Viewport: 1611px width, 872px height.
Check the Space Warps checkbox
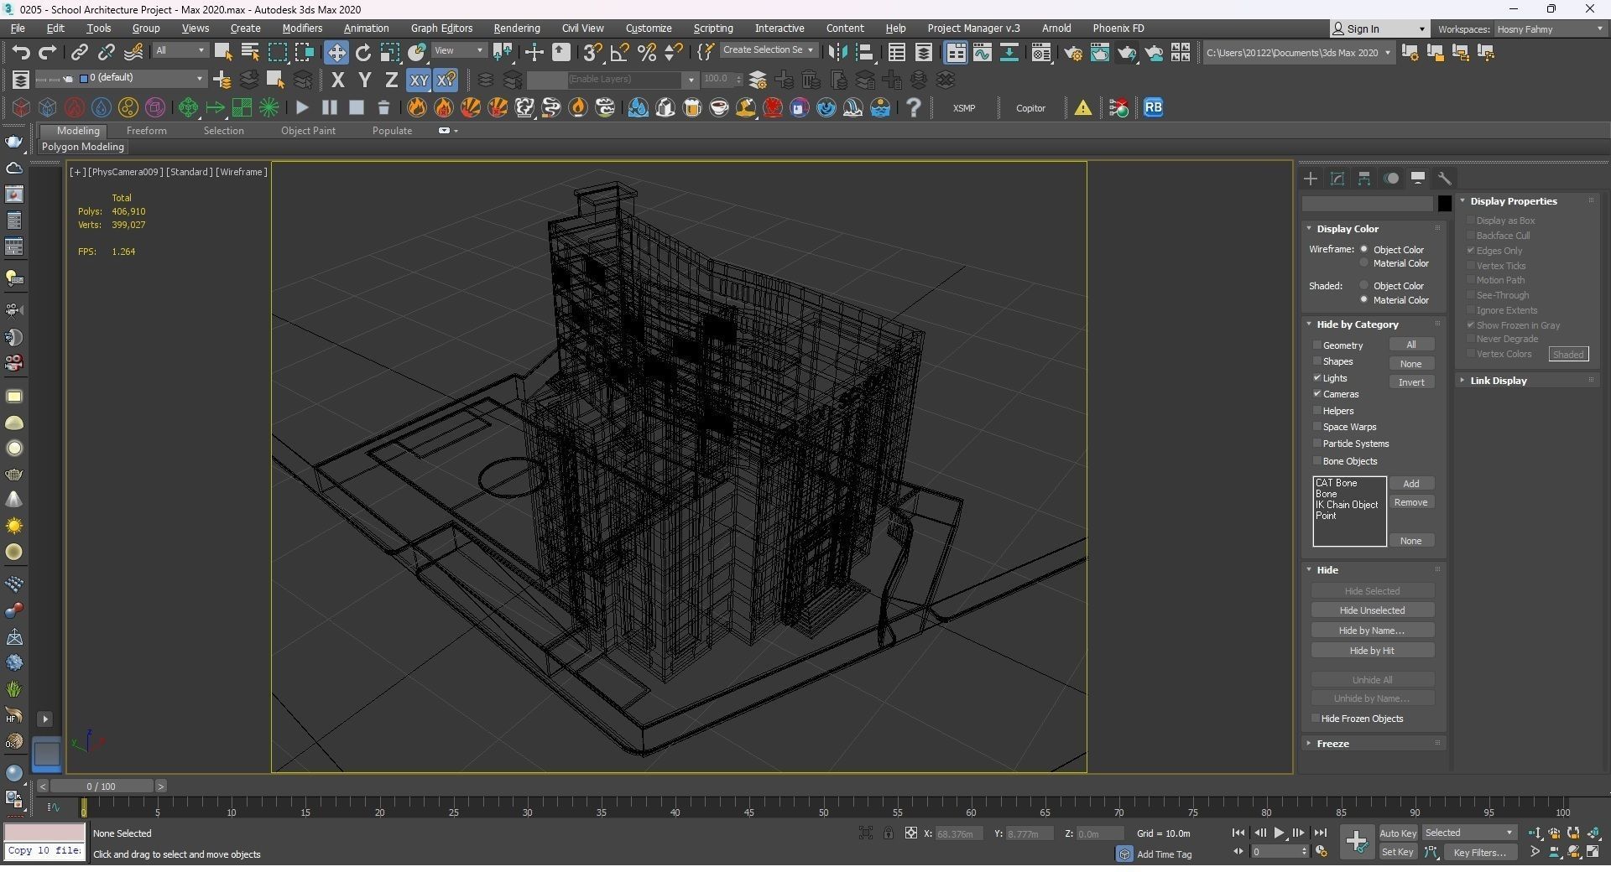(x=1317, y=427)
